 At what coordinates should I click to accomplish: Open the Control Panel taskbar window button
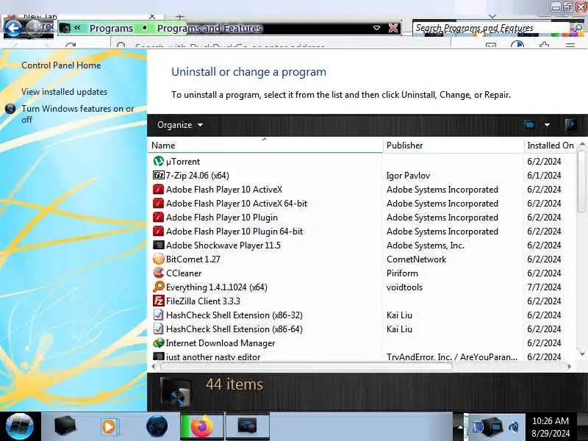[247, 426]
